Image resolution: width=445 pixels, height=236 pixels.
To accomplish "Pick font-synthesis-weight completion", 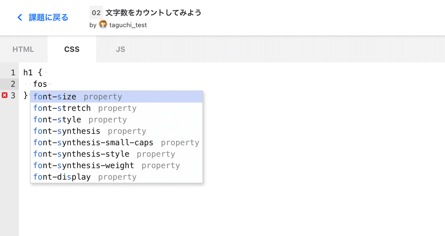I will tap(116, 166).
